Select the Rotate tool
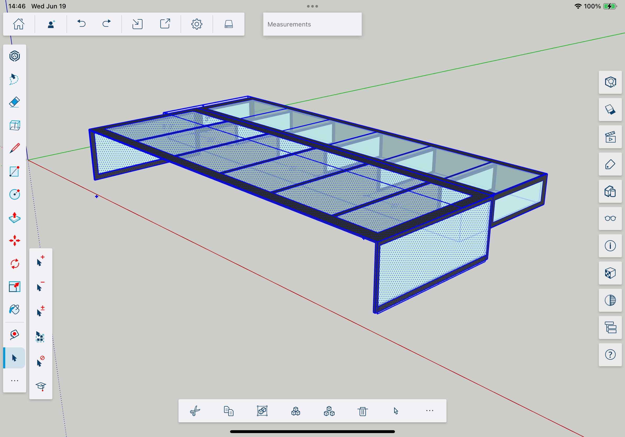The image size is (625, 437). point(14,264)
